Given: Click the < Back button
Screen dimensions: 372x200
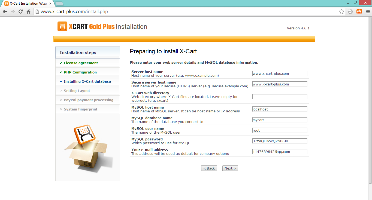Looking at the screenshot, I should (x=209, y=168).
